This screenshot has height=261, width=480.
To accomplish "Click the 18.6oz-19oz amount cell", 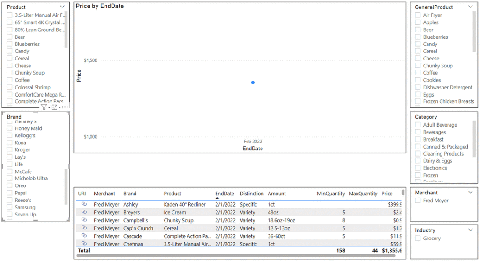I will tap(281, 220).
